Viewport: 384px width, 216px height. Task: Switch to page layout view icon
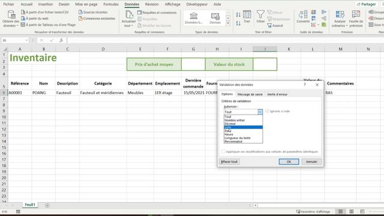click(352, 211)
